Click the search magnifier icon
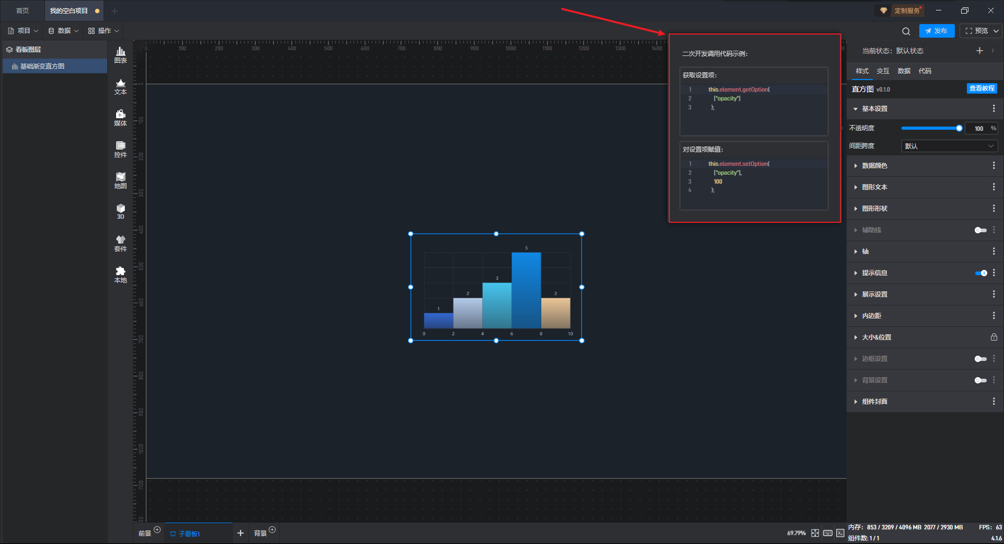Viewport: 1004px width, 544px height. click(906, 31)
